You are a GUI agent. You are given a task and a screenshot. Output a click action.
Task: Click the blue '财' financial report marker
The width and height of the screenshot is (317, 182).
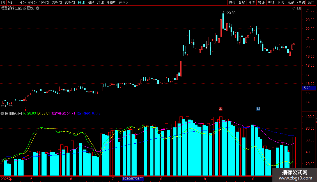click(x=258, y=109)
